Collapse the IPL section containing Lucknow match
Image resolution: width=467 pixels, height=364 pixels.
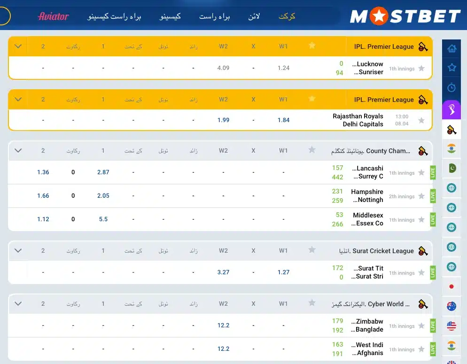click(x=18, y=46)
